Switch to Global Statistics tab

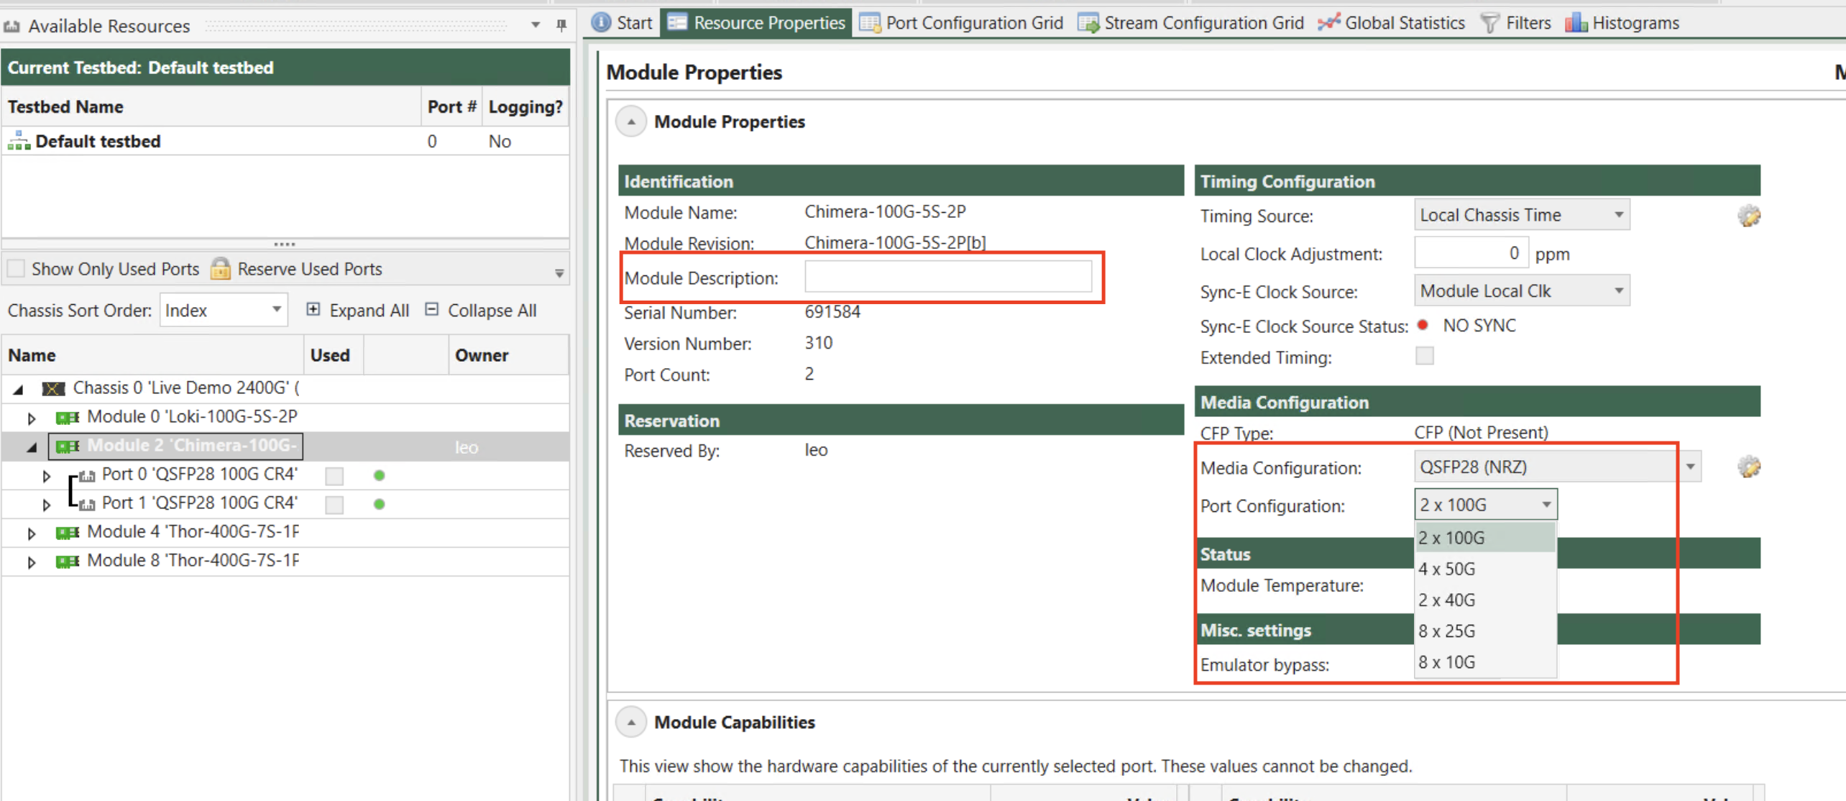(x=1392, y=23)
